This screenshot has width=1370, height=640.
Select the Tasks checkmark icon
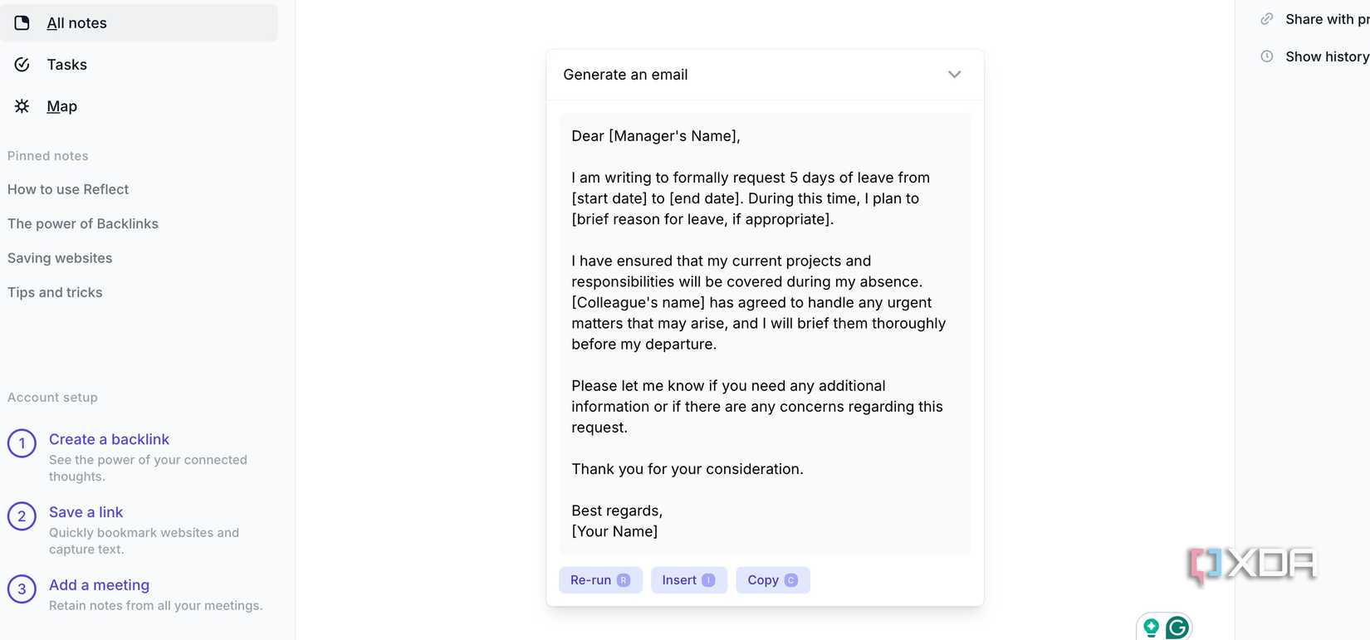tap(22, 64)
